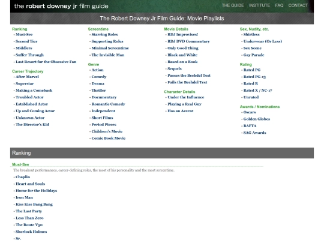Filter by Rated PG-13
324x243 pixels.
pyautogui.click(x=254, y=77)
